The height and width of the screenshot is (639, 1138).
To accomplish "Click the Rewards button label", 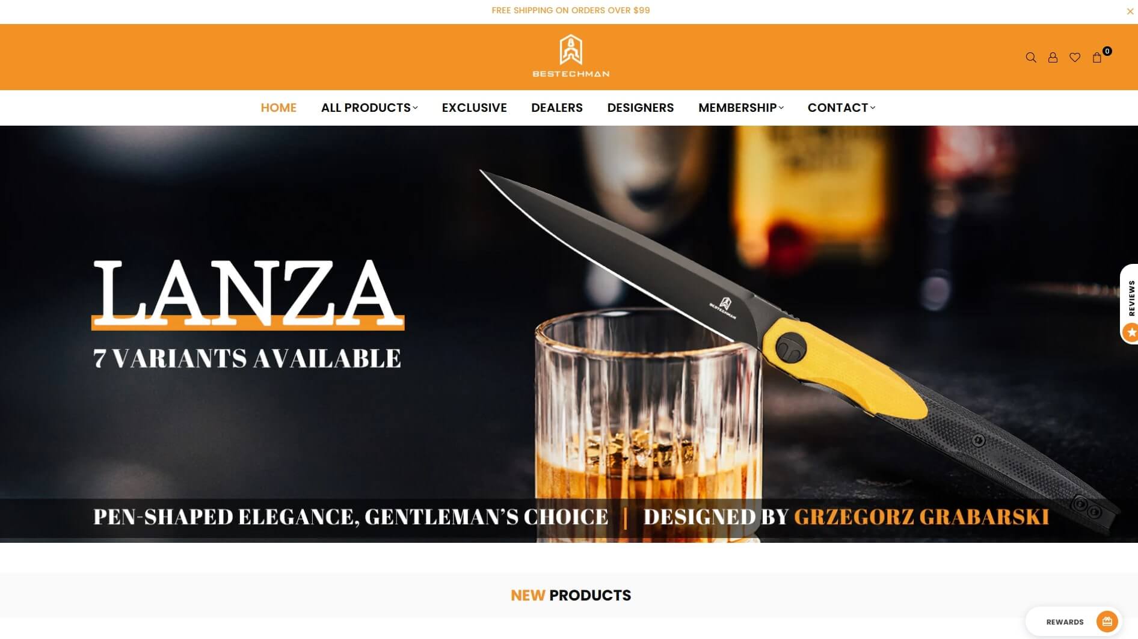I will 1065,622.
